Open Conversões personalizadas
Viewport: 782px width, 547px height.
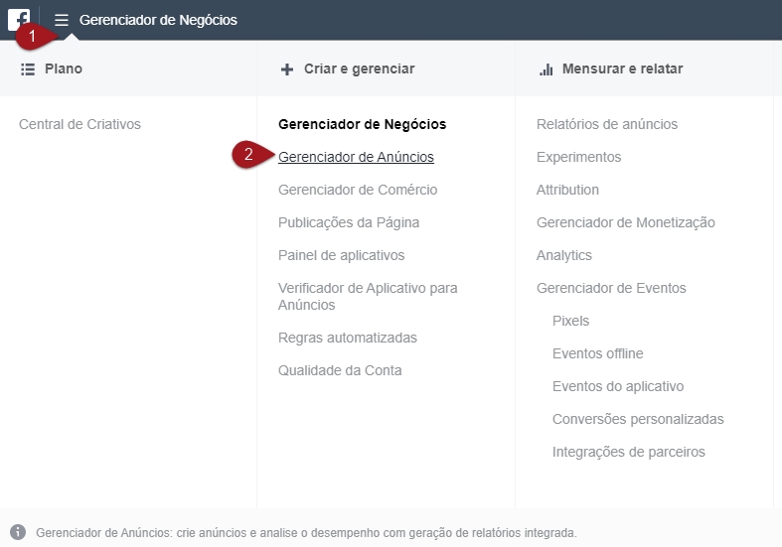pos(638,419)
